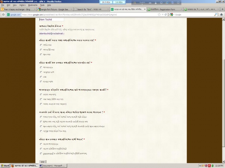Close the "Registration Form" tab
Image resolution: width=225 pixels, height=168 pixels.
(181, 9)
